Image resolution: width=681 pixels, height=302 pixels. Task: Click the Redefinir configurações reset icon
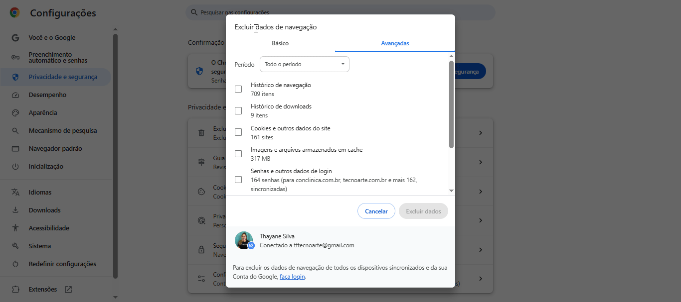pyautogui.click(x=15, y=264)
